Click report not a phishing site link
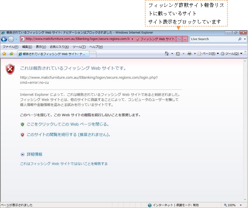Image resolution: width=248 pixels, height=208 pixels. coord(64,164)
